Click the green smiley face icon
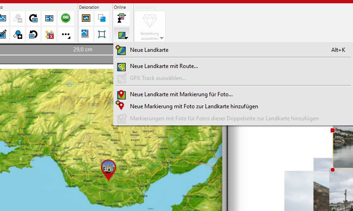 pos(66,18)
